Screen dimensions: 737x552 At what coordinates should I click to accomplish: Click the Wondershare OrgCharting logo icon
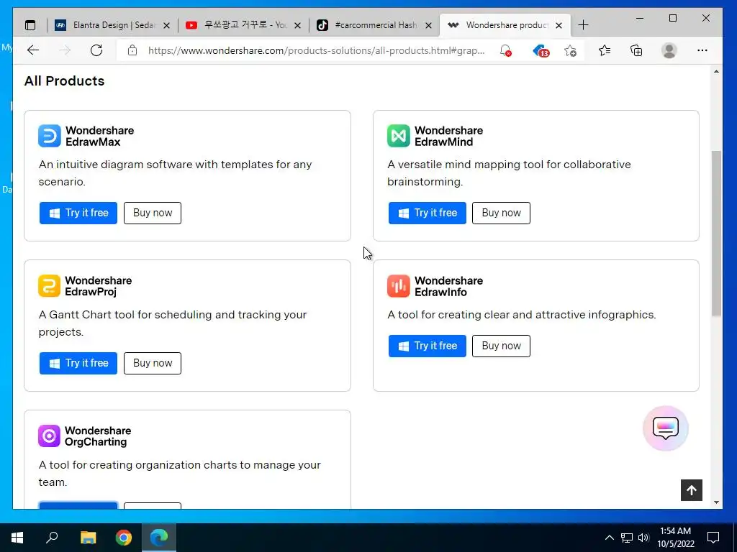pos(50,436)
